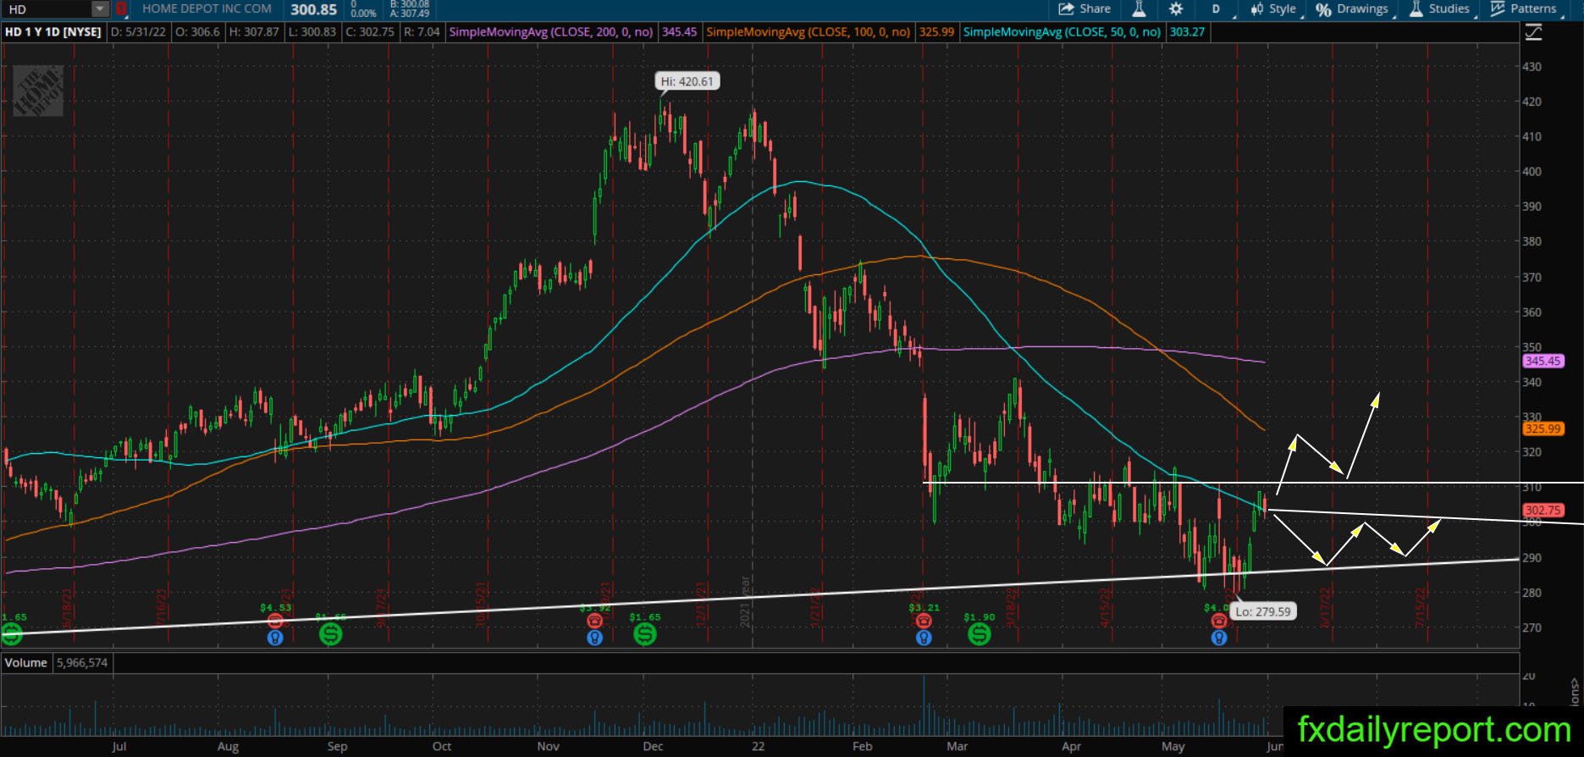Viewport: 1584px width, 757px height.
Task: Click the 430 label on price axis
Action: 1532,66
